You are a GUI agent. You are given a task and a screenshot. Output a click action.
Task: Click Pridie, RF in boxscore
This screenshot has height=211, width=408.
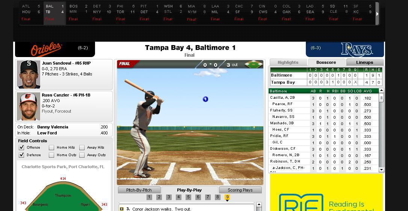click(279, 136)
